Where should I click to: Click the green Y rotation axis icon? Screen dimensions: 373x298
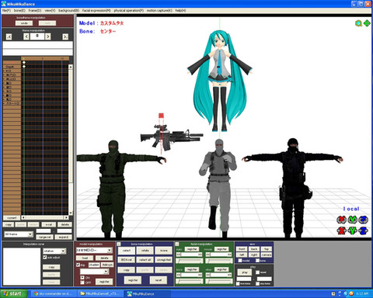(352, 220)
